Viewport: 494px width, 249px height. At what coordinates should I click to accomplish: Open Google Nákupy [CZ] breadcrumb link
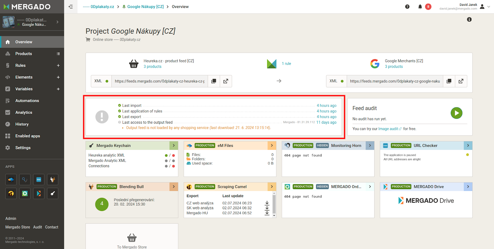143,6
